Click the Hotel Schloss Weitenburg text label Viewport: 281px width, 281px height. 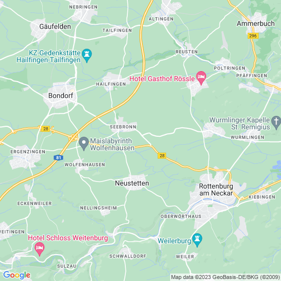68,238
